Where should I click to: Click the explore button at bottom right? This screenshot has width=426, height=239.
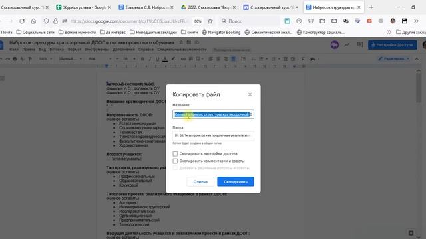tap(411, 233)
